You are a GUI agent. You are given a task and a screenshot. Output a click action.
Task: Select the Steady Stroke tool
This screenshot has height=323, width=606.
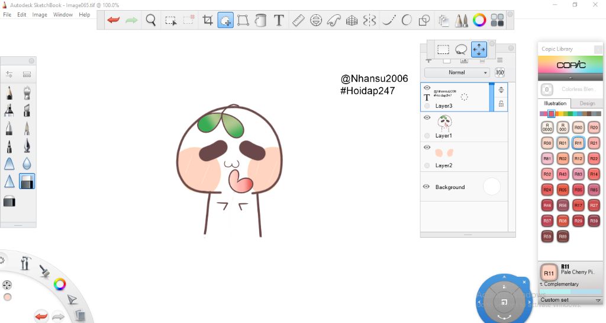click(388, 20)
